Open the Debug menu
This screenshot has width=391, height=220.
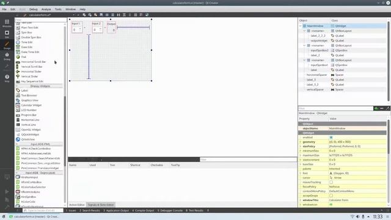(34, 9)
